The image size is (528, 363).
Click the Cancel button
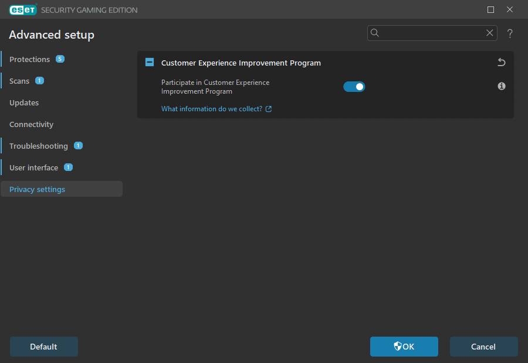tap(483, 347)
